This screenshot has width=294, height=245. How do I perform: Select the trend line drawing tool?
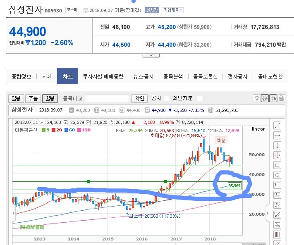pos(277,125)
